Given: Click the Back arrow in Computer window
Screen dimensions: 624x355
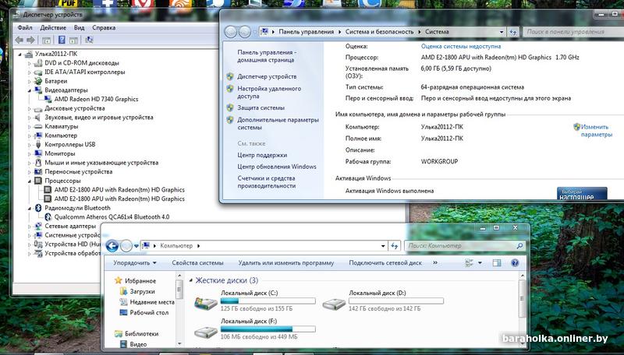Looking at the screenshot, I should (x=112, y=246).
